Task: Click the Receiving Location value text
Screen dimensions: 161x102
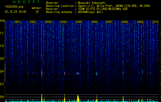Action: pos(114,6)
